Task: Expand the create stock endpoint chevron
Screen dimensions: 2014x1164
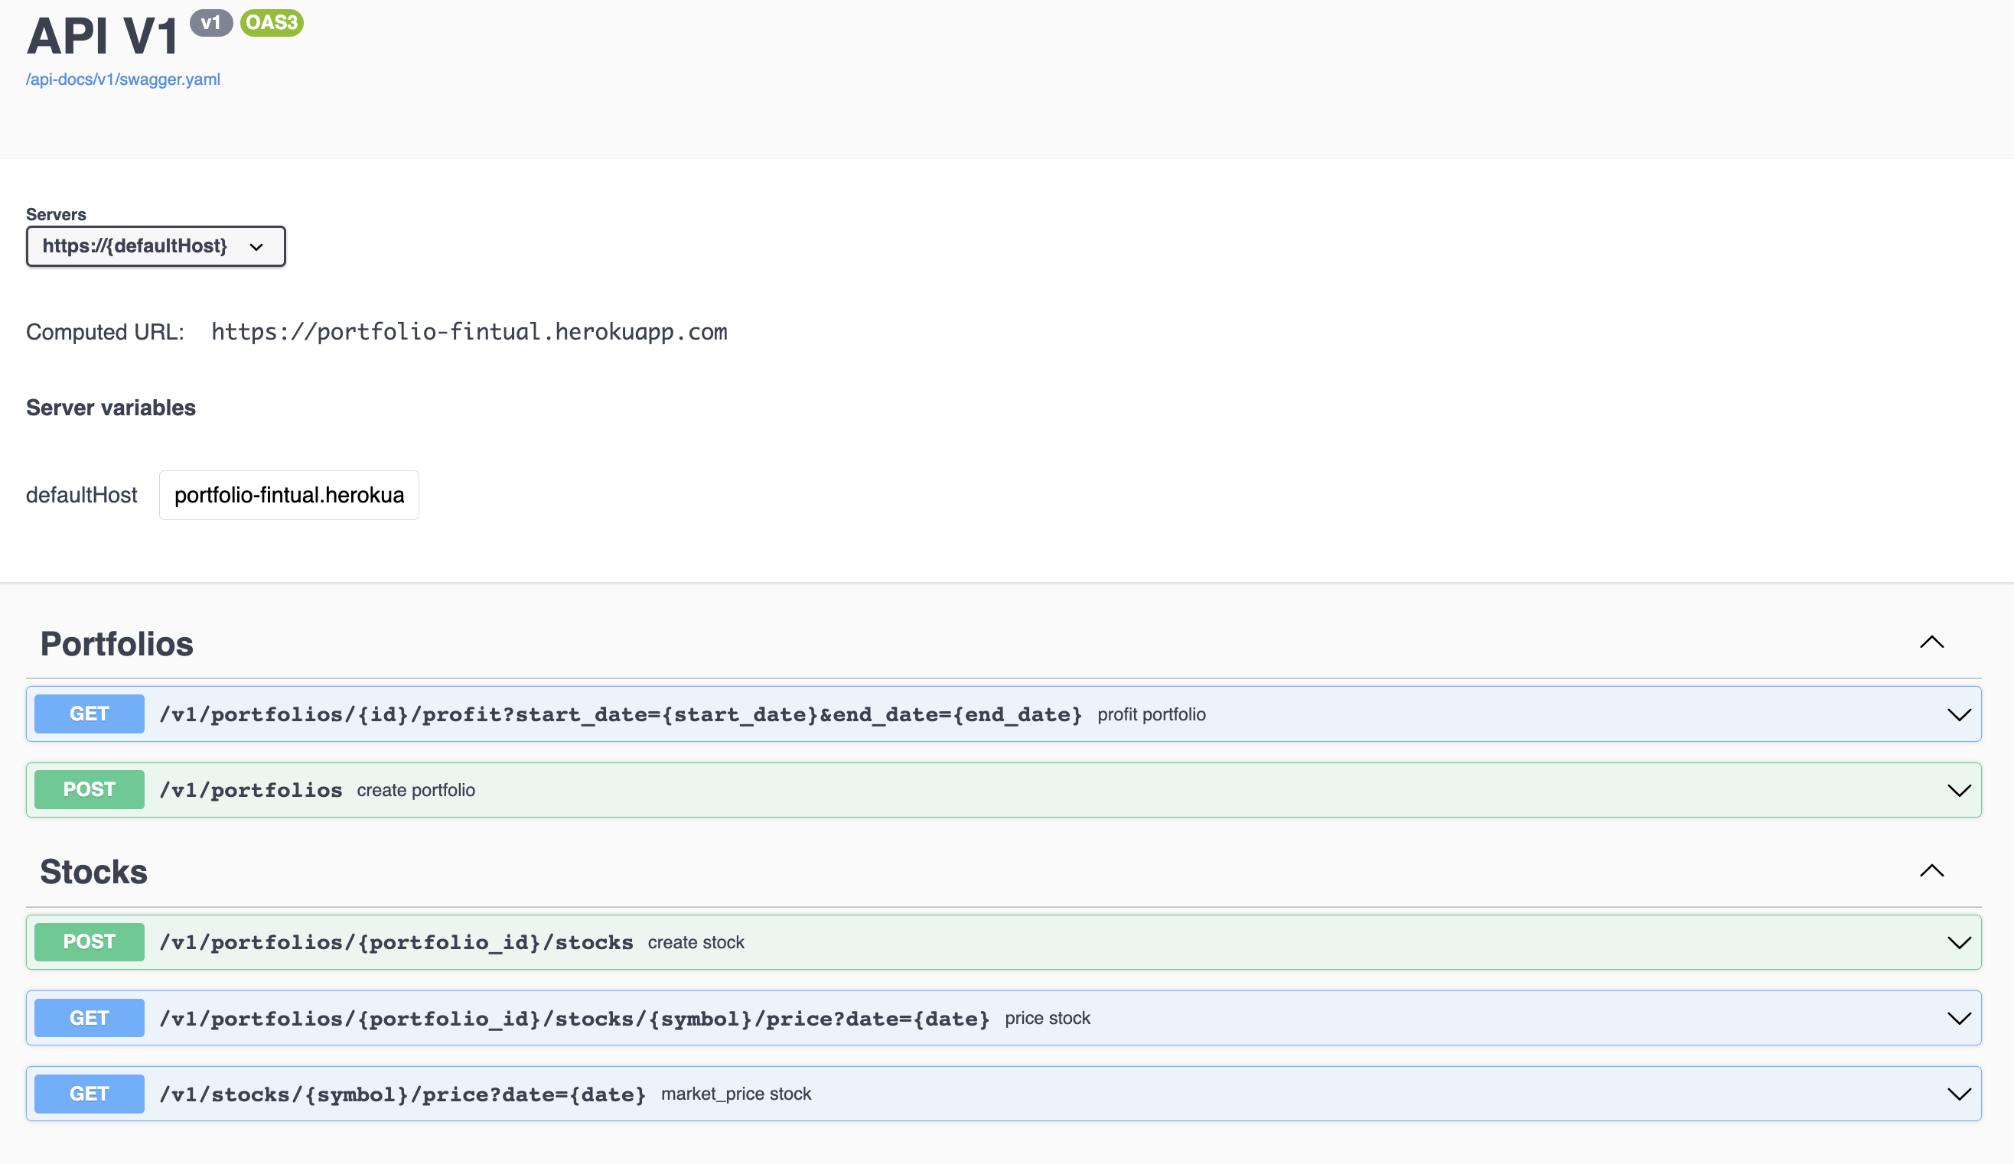Action: [x=1958, y=943]
